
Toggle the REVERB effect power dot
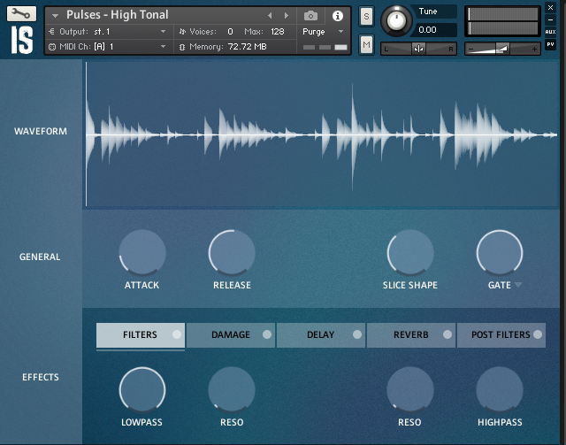[447, 334]
